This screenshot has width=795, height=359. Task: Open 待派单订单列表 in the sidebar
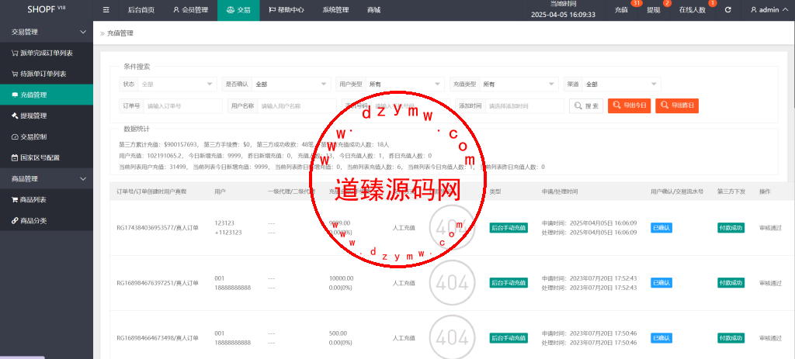(47, 74)
